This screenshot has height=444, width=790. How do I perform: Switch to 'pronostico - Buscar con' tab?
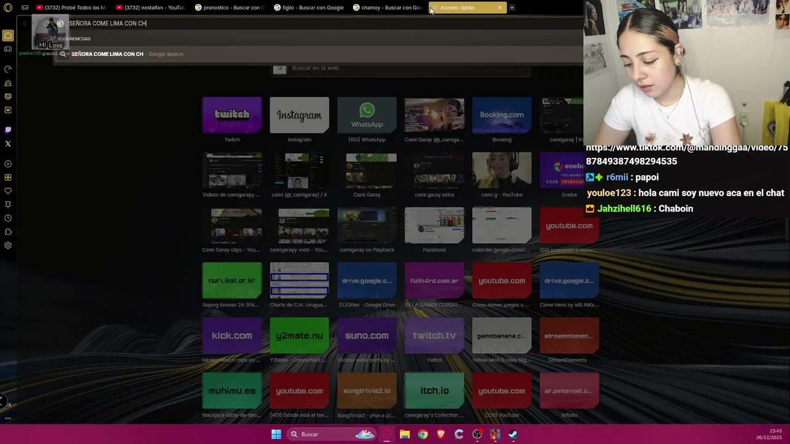tap(229, 7)
